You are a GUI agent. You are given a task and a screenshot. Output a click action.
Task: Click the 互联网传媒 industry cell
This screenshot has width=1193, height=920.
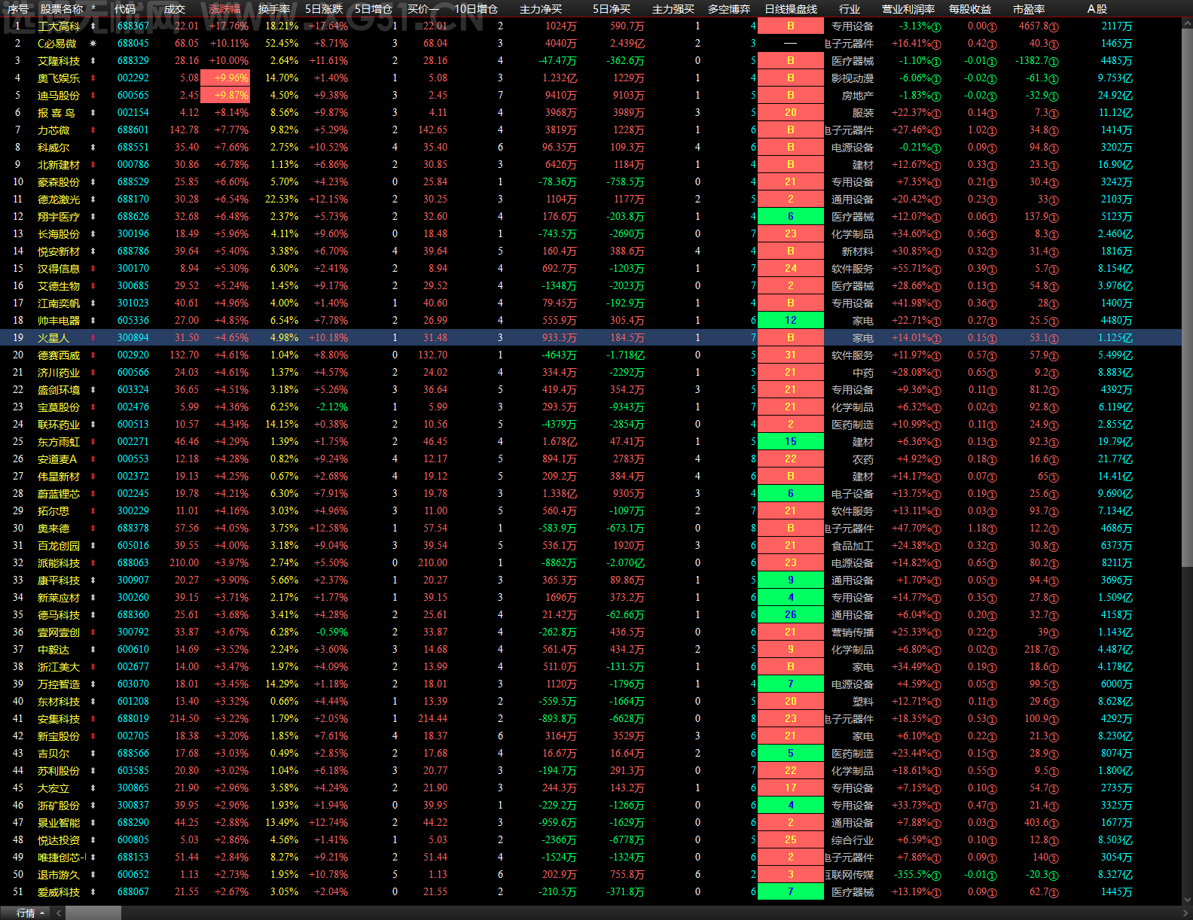850,875
